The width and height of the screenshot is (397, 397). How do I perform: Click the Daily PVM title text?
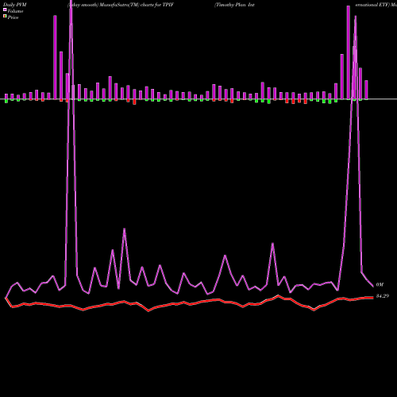tap(15, 5)
